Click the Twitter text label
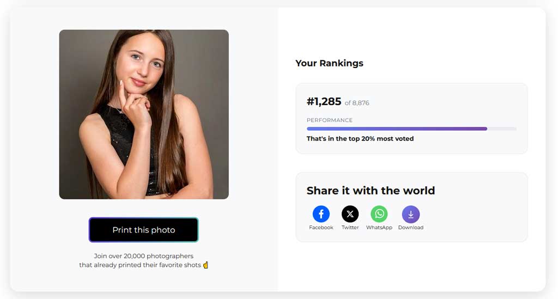Viewport: 558px width, 299px height. pyautogui.click(x=350, y=228)
